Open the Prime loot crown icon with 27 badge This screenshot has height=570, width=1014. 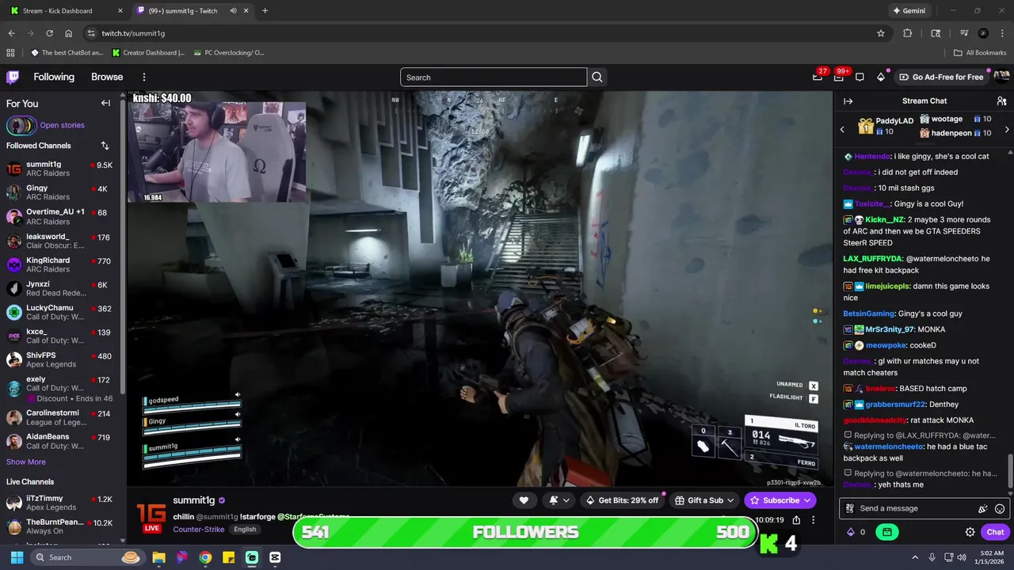[818, 77]
